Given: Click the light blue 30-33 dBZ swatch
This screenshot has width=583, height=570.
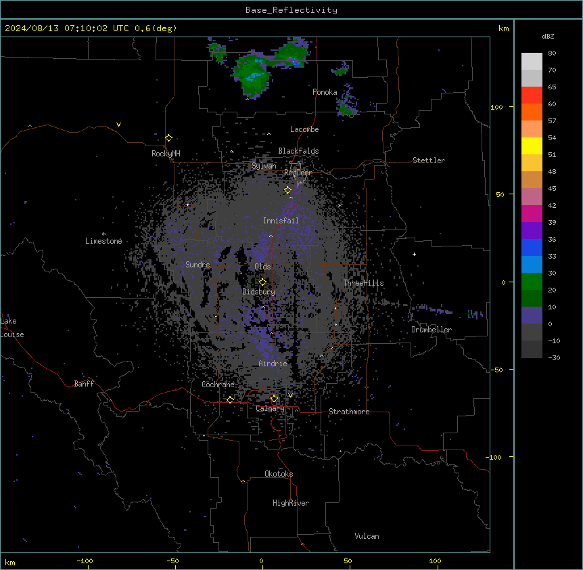Looking at the screenshot, I should point(532,265).
